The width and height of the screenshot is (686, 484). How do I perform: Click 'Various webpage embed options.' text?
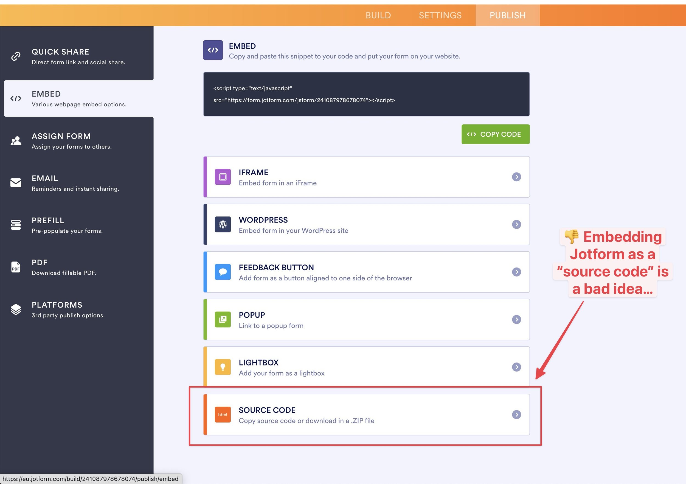click(79, 104)
